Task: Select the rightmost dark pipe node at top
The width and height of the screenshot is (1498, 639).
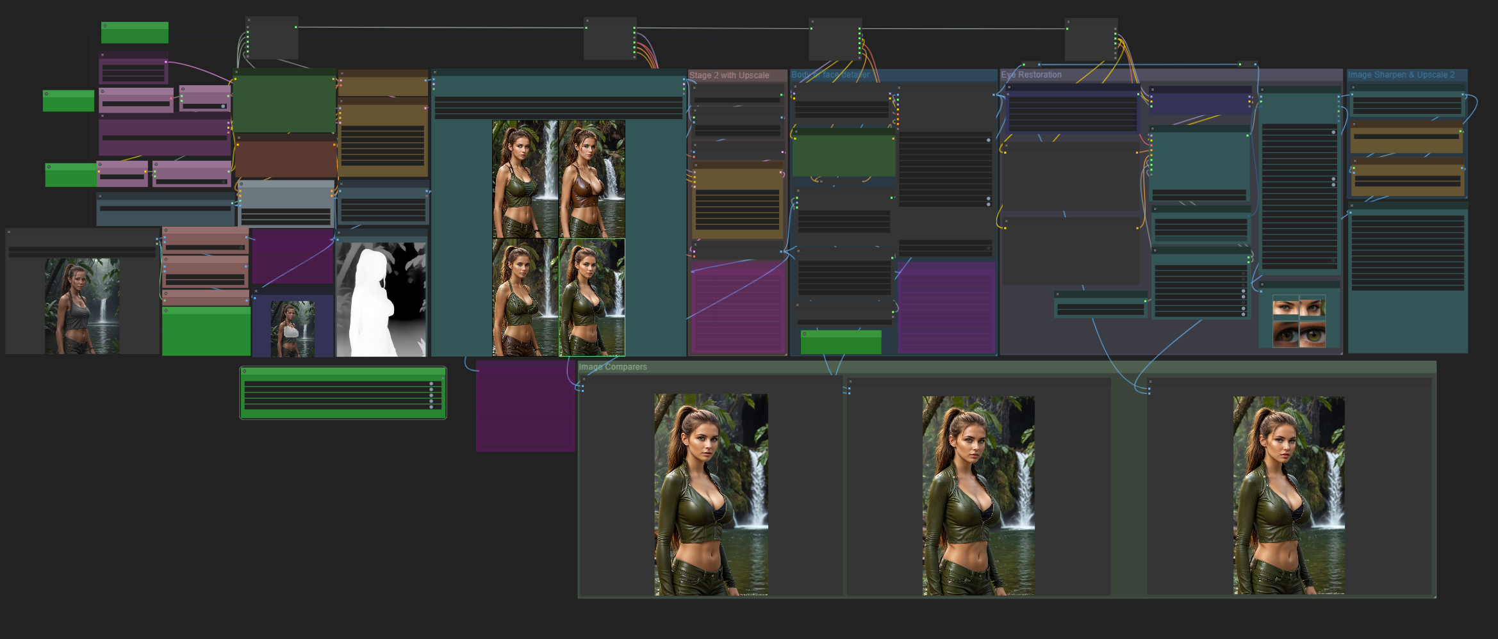Action: 1091,40
